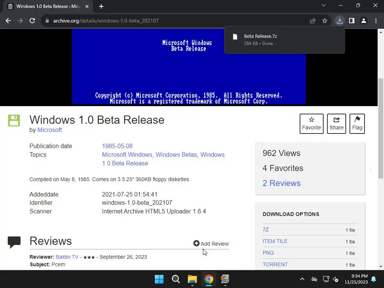Favorite this item

coord(312,124)
